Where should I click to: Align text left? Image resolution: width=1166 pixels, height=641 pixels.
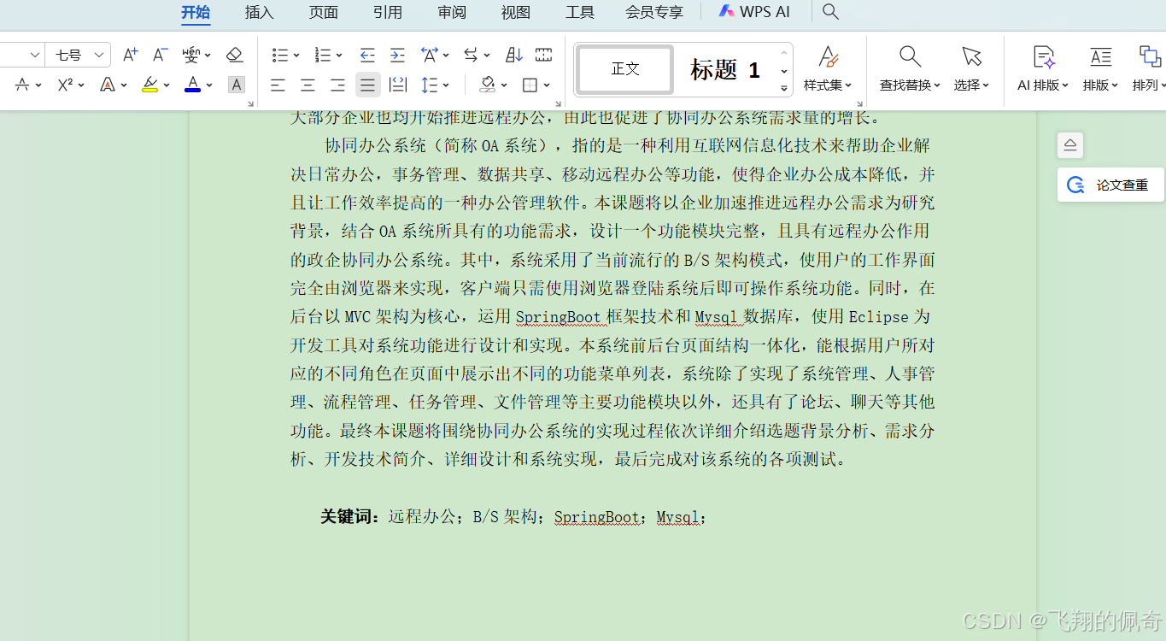[278, 85]
